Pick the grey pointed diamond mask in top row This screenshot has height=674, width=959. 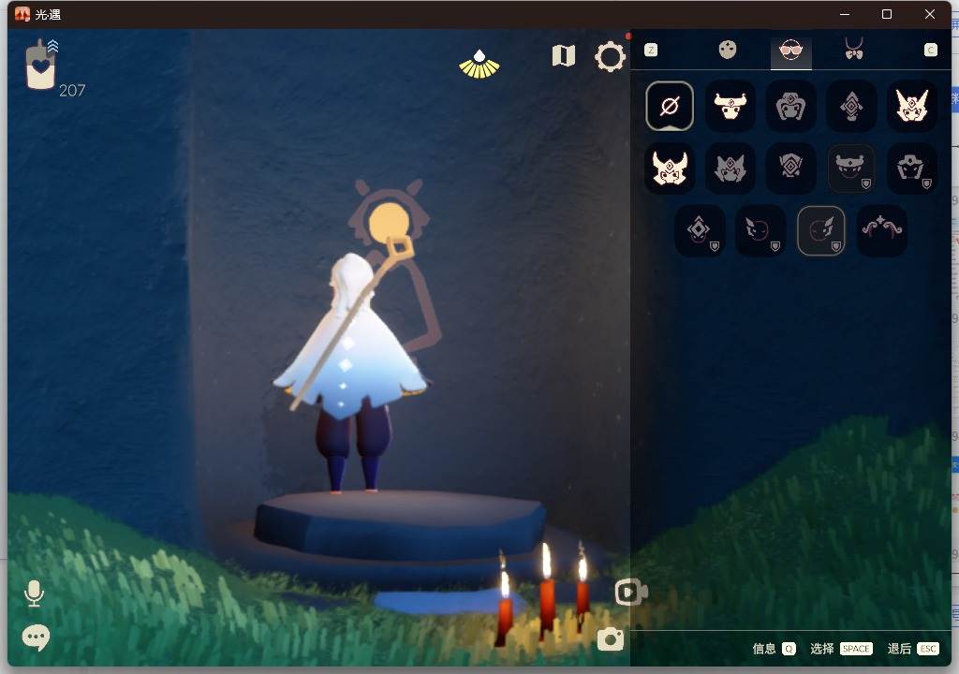[x=850, y=106]
